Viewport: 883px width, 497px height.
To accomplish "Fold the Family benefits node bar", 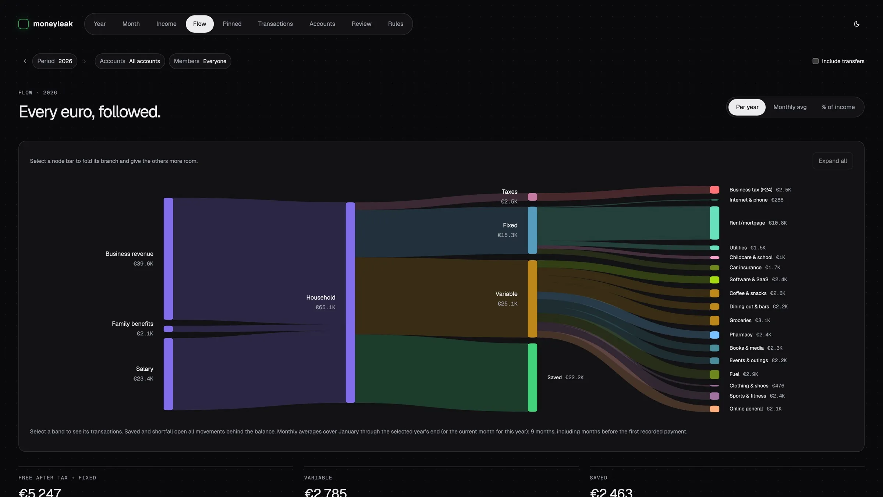I will point(168,329).
